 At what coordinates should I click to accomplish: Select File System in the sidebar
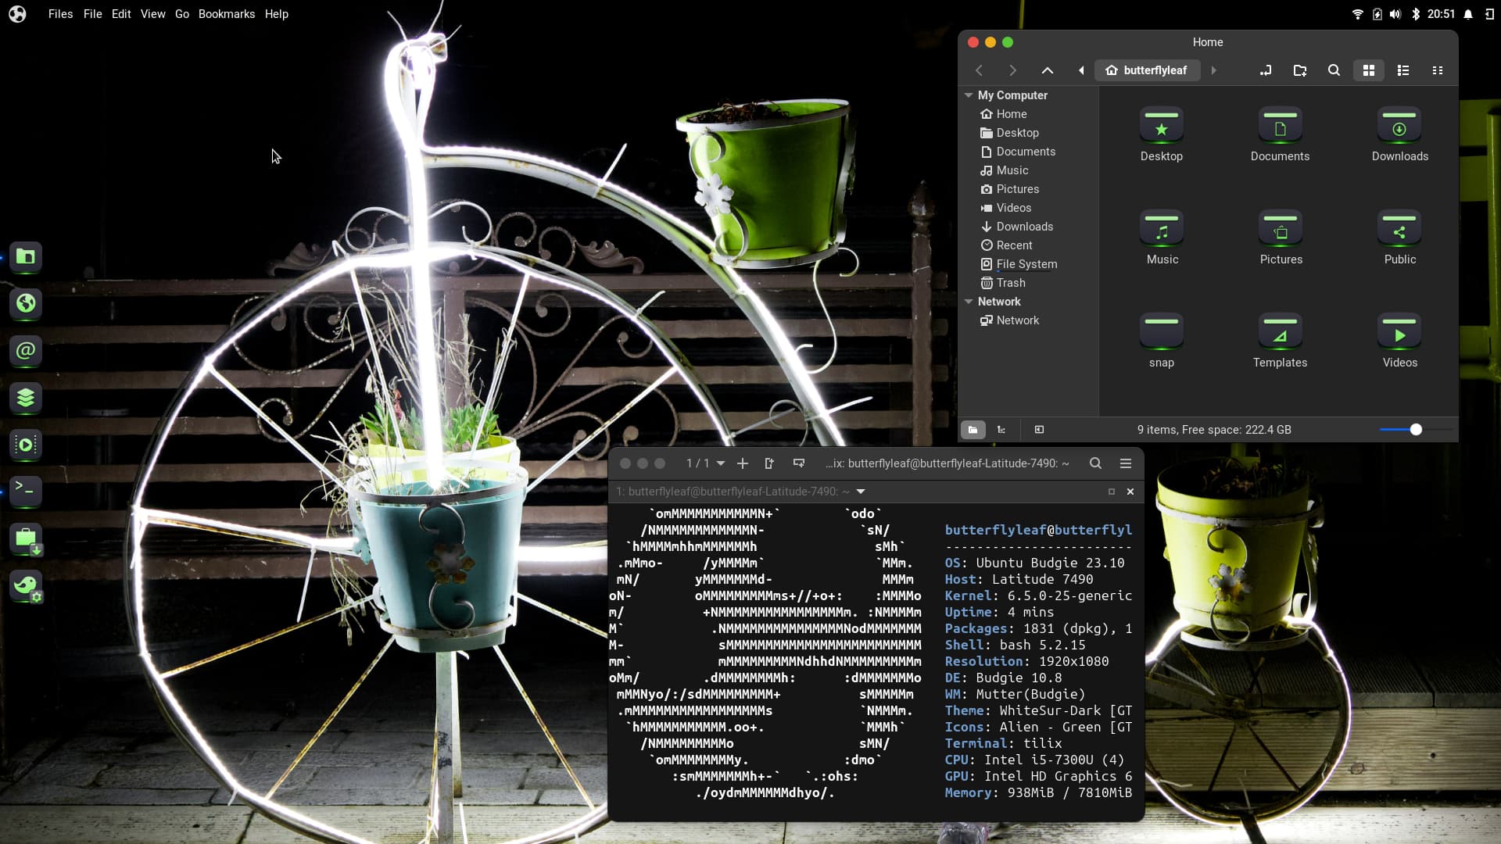[1028, 264]
